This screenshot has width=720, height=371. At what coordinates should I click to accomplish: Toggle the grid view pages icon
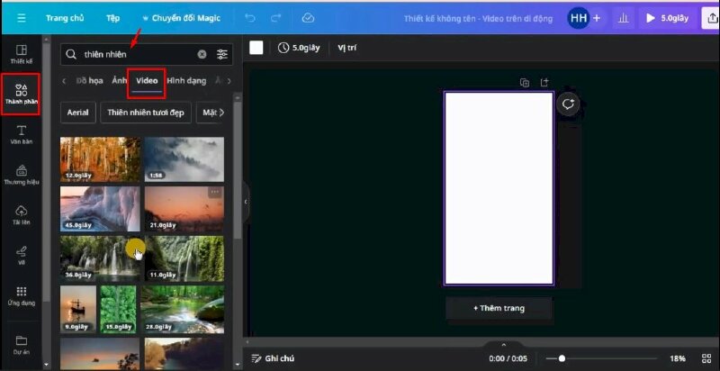(x=706, y=358)
